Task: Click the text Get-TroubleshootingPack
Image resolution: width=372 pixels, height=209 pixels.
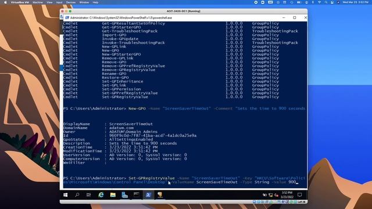Action: coord(130,31)
